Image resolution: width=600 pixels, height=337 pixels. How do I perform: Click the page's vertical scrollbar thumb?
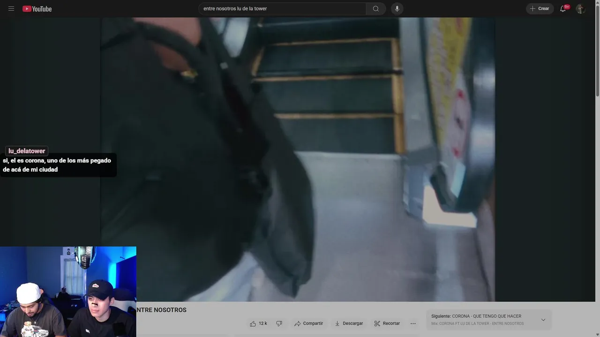click(x=597, y=51)
